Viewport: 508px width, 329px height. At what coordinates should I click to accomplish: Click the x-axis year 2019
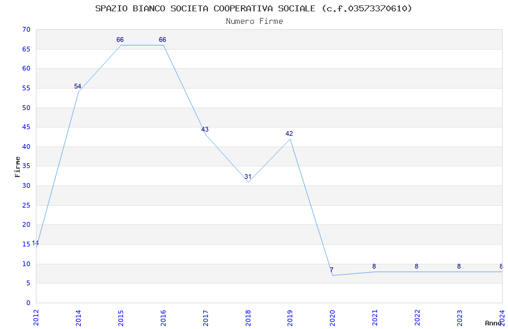(x=290, y=318)
